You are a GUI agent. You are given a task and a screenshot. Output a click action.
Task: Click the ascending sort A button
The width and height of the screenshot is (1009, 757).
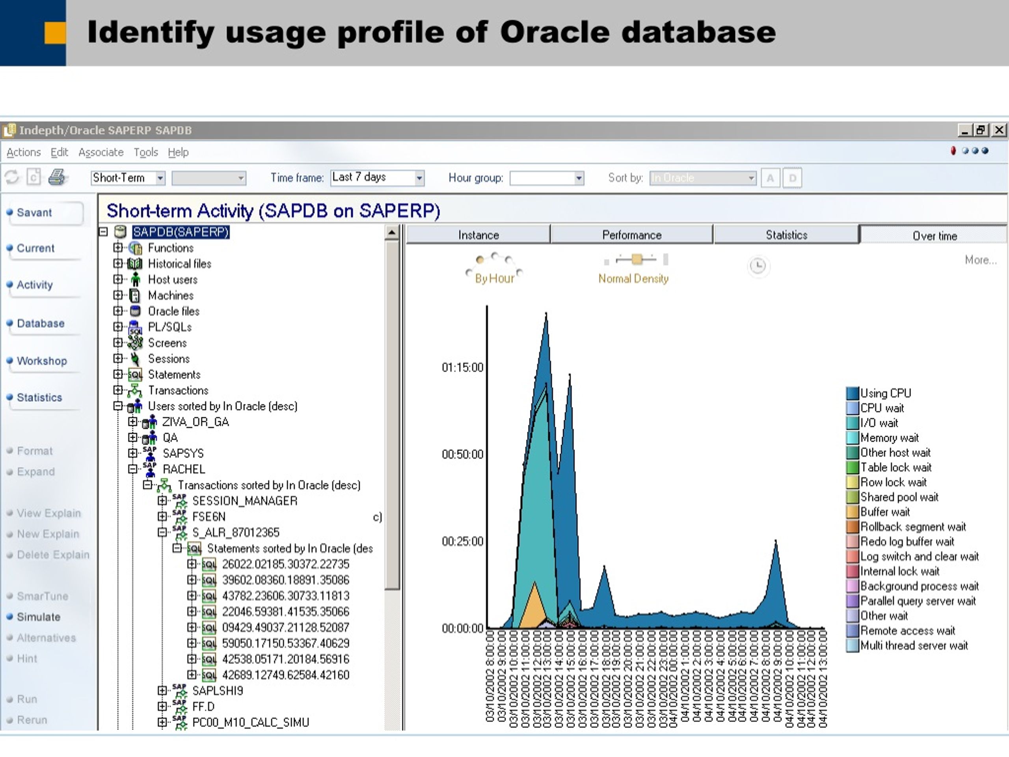[770, 178]
